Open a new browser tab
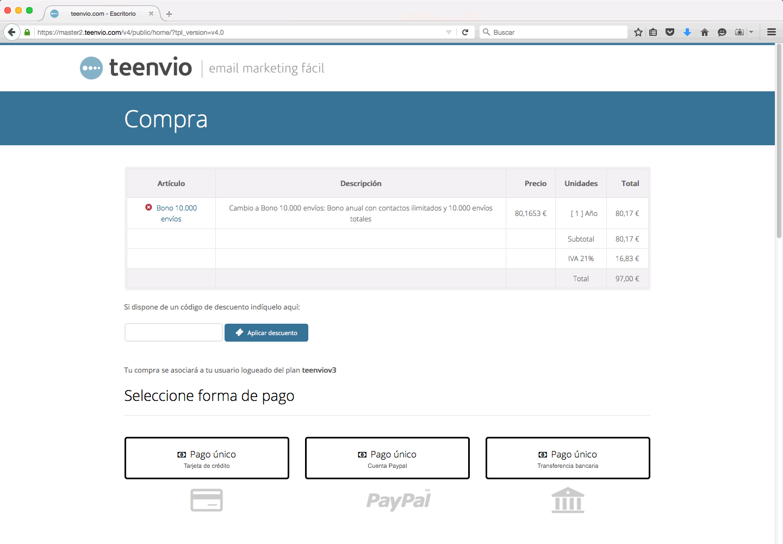 tap(169, 13)
